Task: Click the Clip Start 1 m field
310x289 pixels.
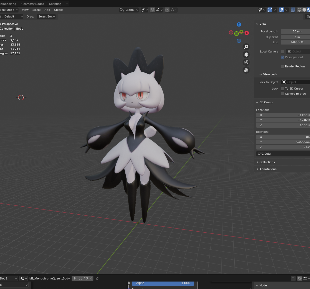Action: tap(295, 37)
